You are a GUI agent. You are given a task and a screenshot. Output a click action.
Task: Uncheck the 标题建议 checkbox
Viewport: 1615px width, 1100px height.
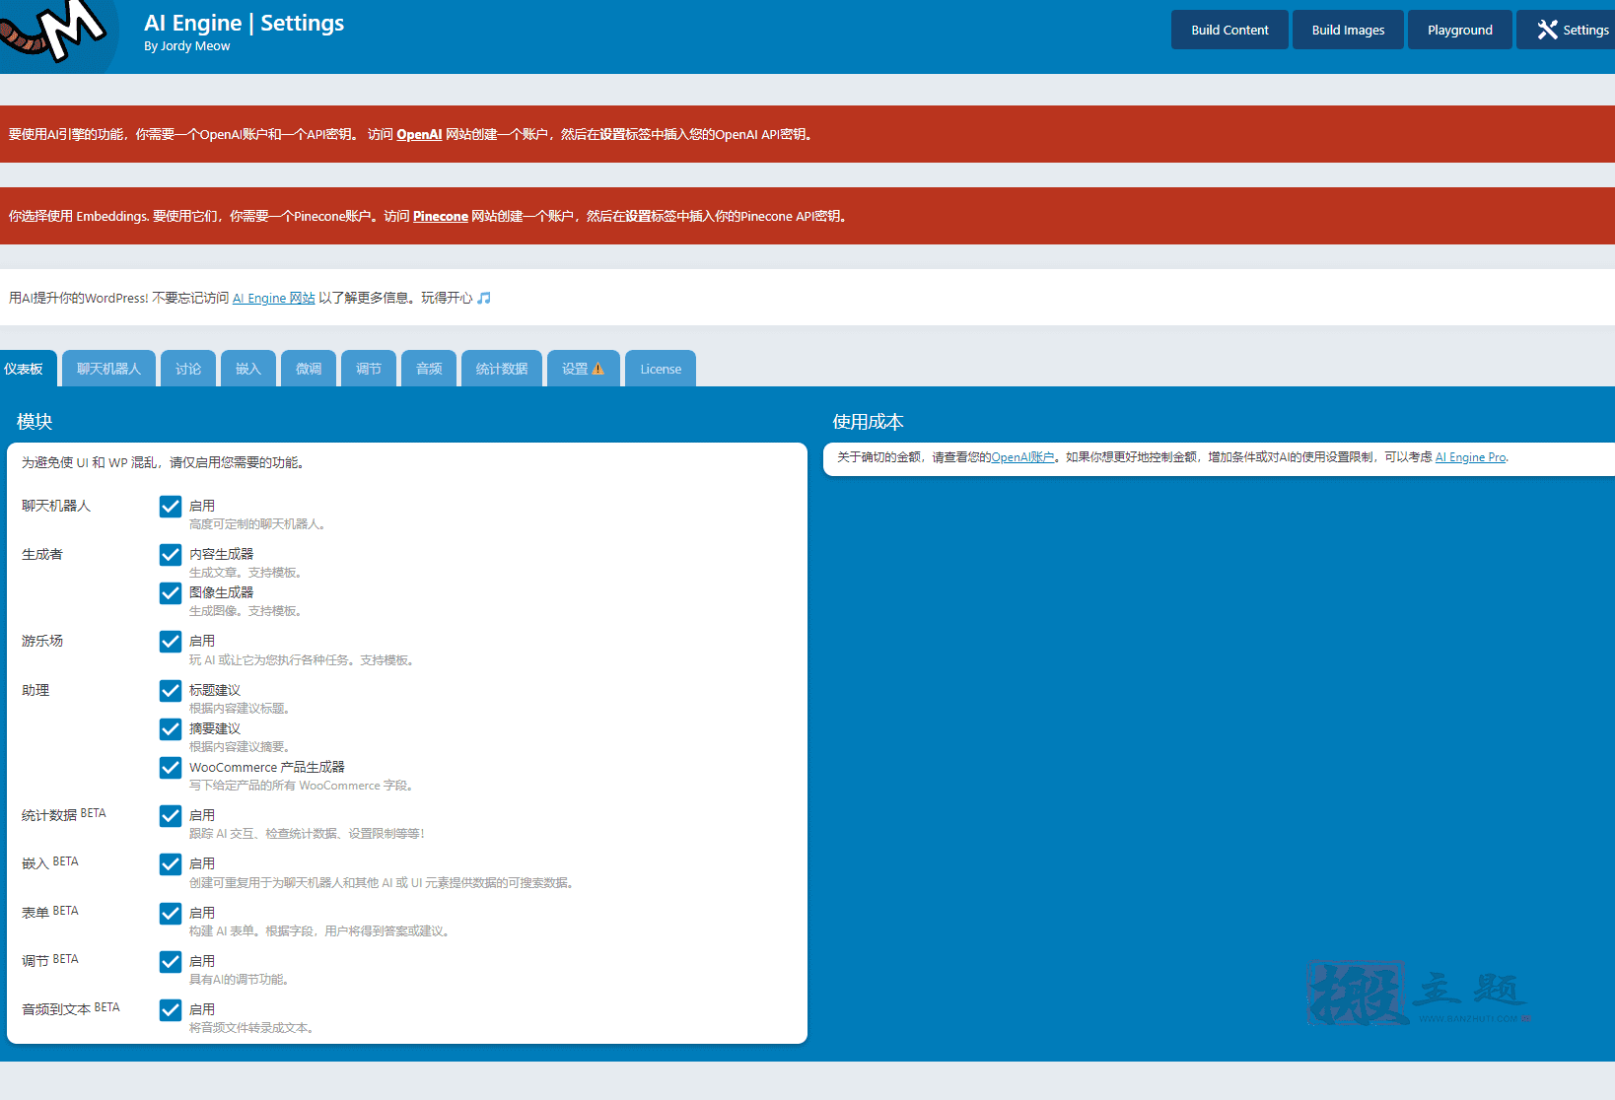coord(171,691)
